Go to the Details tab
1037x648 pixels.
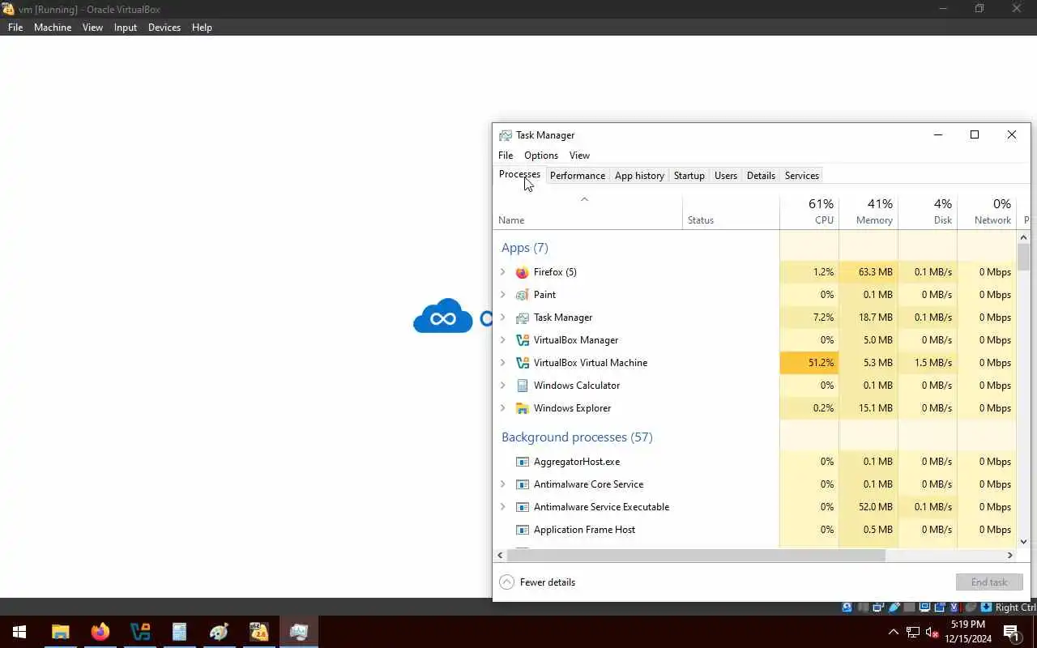pos(761,176)
